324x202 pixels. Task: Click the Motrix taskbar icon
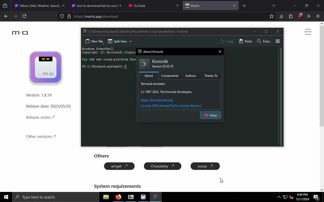[x=143, y=197]
